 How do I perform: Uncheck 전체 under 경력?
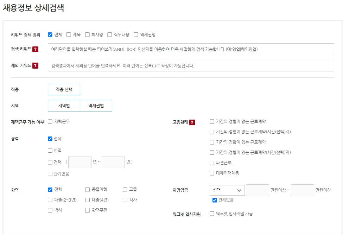50,139
